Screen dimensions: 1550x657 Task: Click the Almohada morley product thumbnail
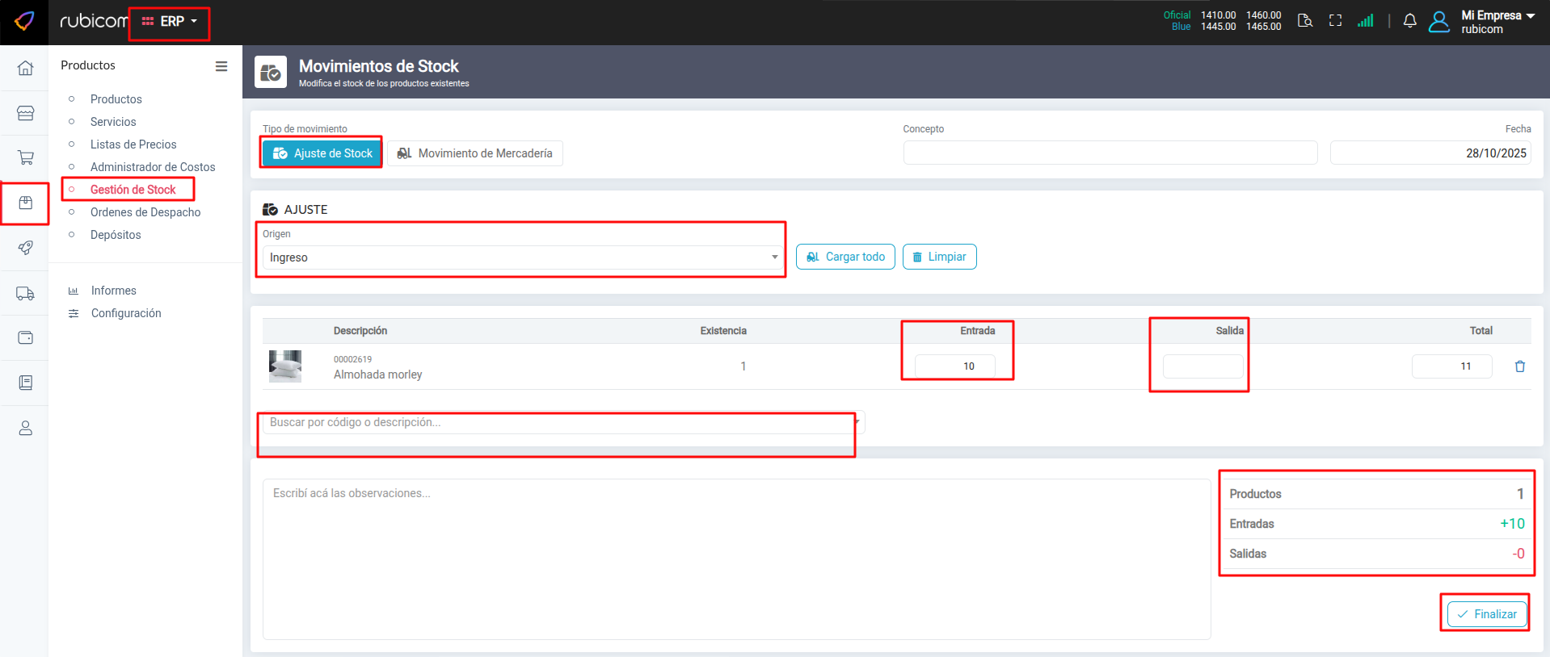point(285,366)
